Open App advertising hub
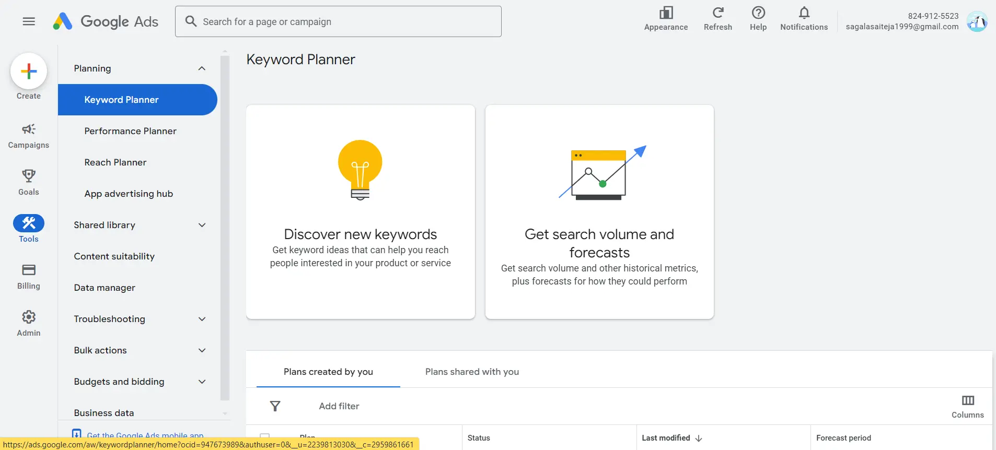The image size is (996, 450). [129, 194]
